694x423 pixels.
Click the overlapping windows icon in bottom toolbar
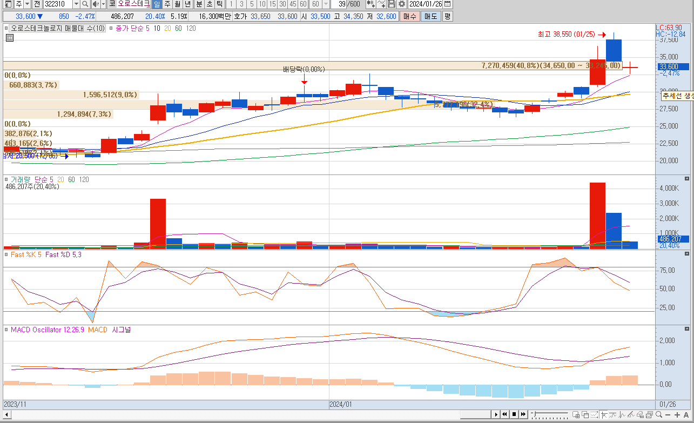pyautogui.click(x=585, y=415)
